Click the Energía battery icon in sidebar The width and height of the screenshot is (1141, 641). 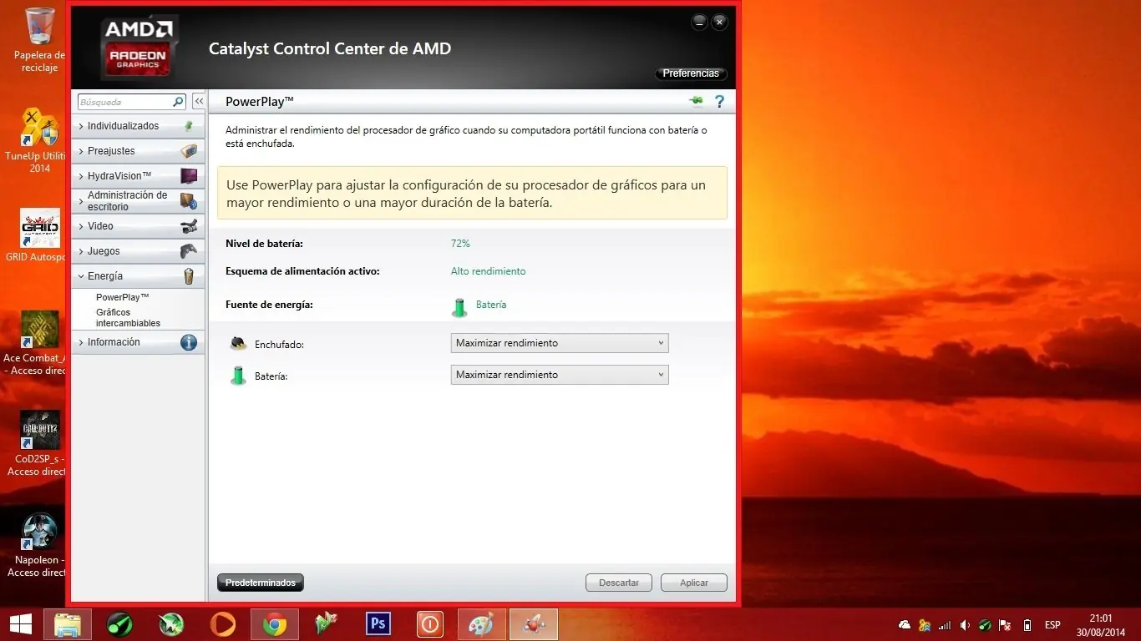(x=189, y=276)
